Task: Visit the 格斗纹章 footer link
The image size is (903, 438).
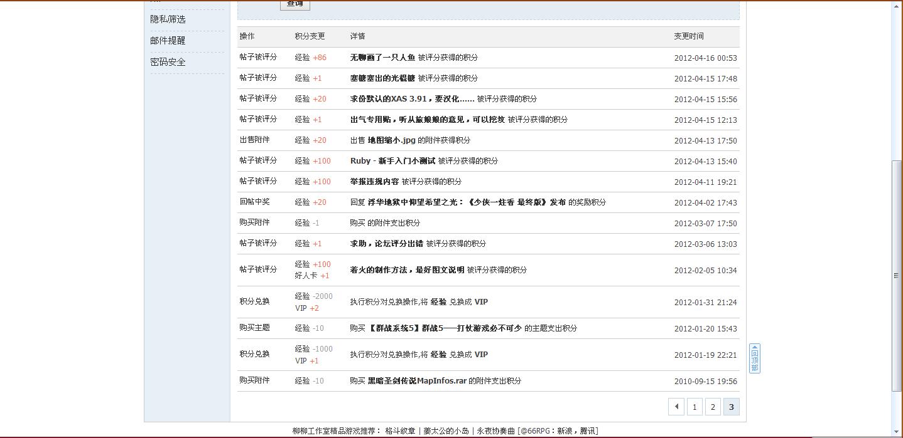Action: click(400, 431)
